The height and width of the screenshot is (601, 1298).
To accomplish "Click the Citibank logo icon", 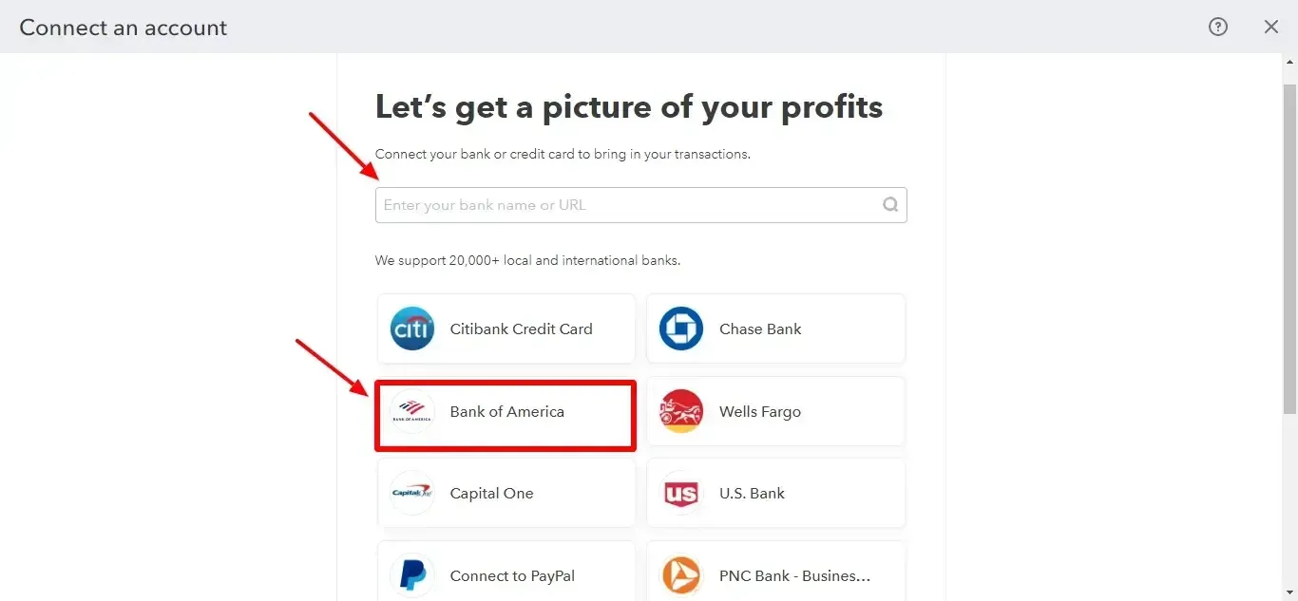I will click(x=412, y=329).
